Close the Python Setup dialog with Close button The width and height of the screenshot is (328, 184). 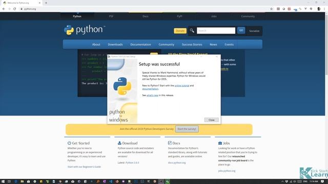pos(211,120)
